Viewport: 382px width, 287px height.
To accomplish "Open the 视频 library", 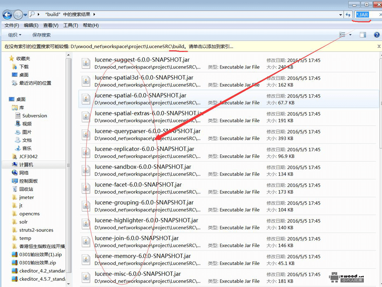I will coord(23,124).
